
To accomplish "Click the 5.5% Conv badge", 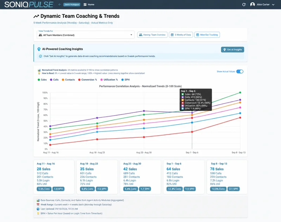I will coord(44,189).
